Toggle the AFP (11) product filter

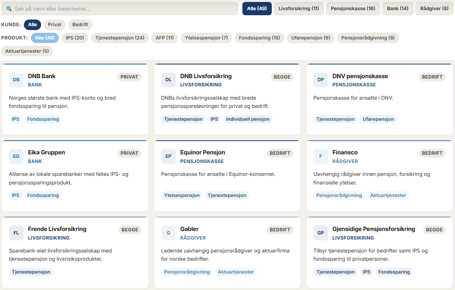pyautogui.click(x=164, y=38)
